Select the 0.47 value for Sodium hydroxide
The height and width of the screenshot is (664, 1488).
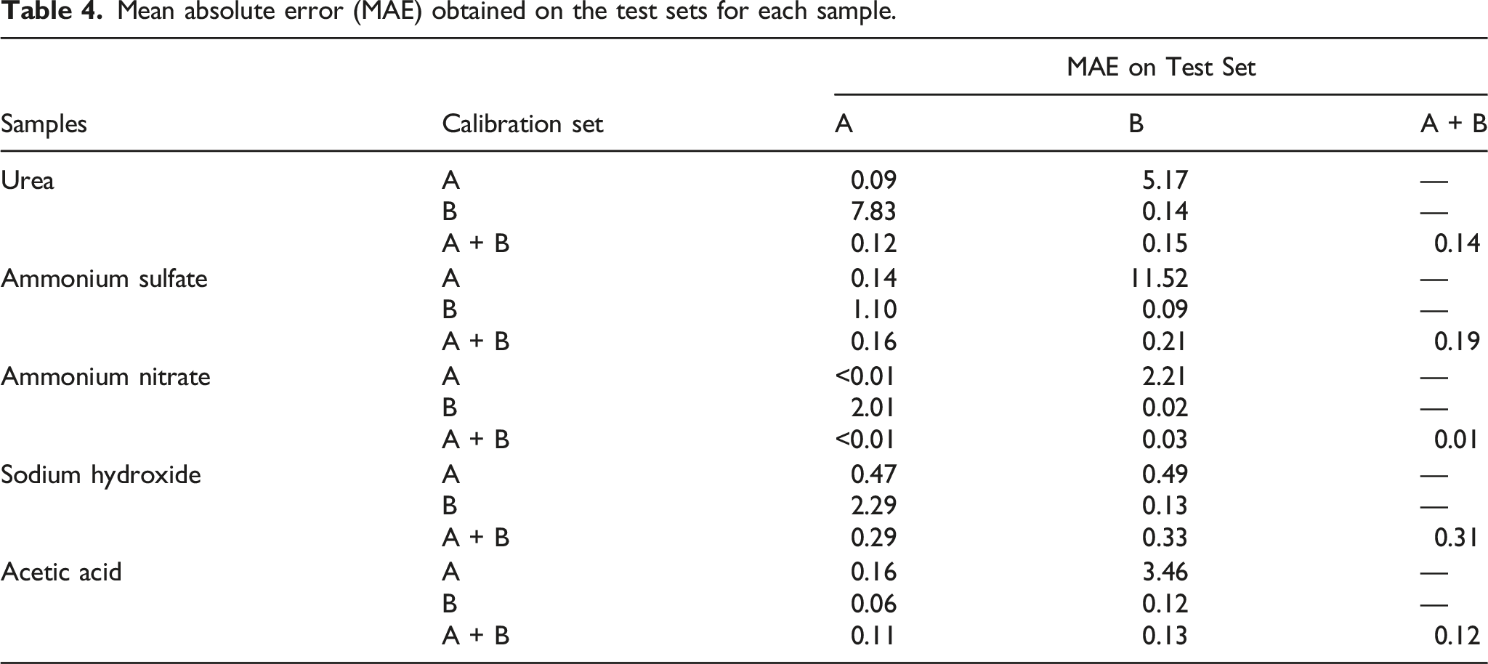[x=873, y=474]
